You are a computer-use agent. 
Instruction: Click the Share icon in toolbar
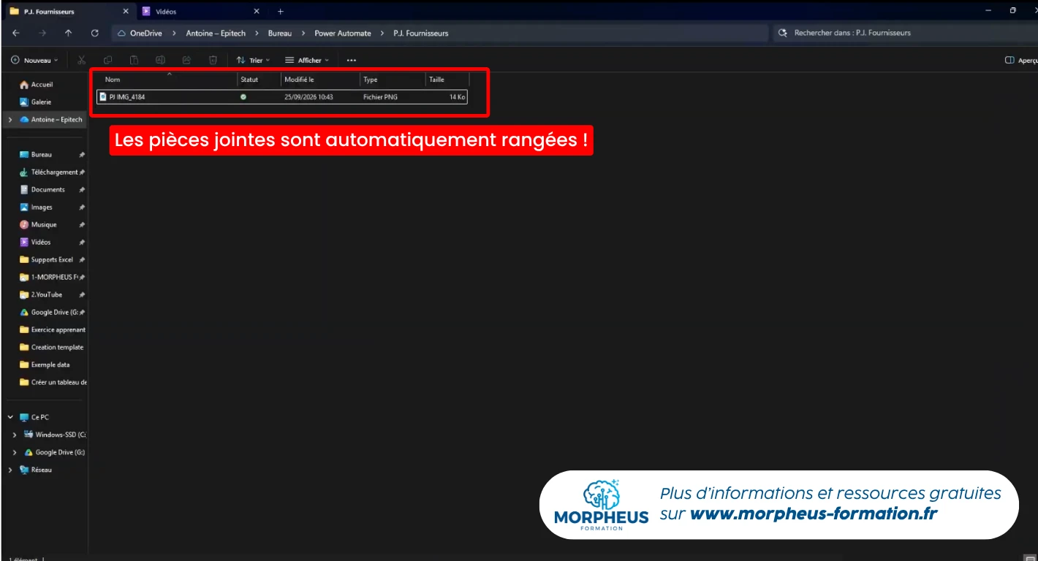click(186, 60)
